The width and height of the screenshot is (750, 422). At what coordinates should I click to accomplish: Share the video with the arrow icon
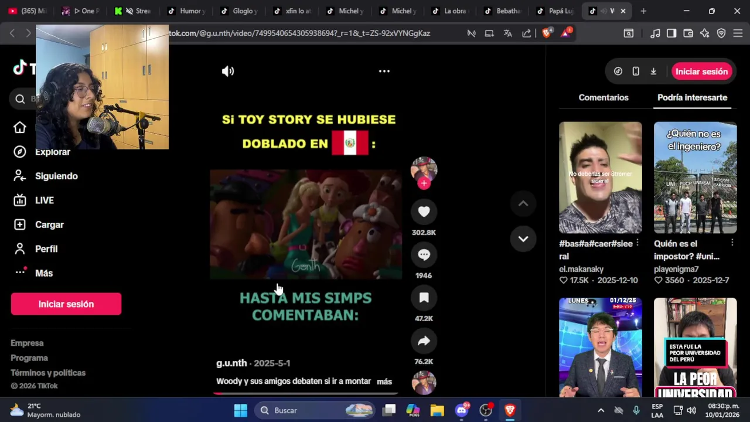pos(424,341)
